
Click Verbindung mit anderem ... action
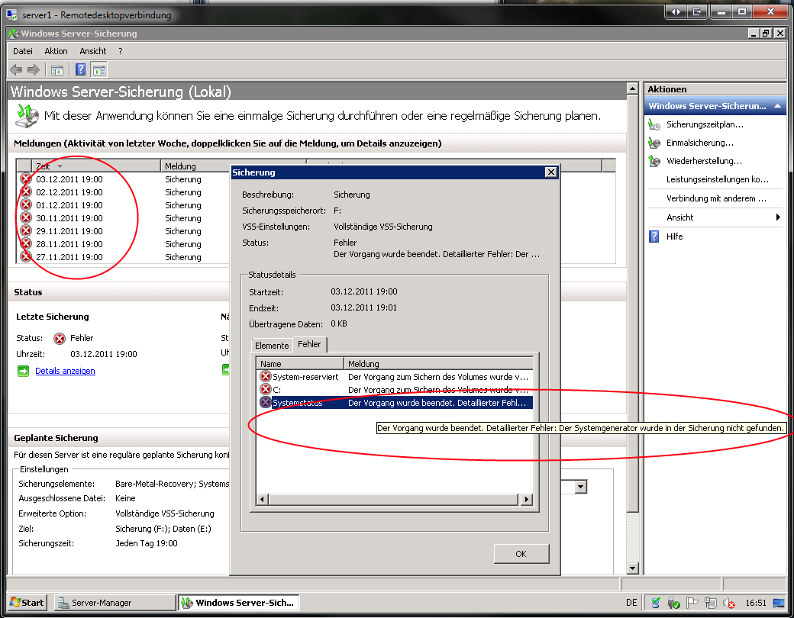[x=717, y=198]
